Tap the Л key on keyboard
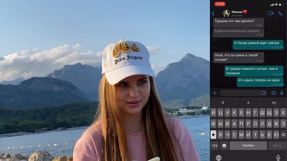This screenshot has width=287, height=161. (262, 124)
